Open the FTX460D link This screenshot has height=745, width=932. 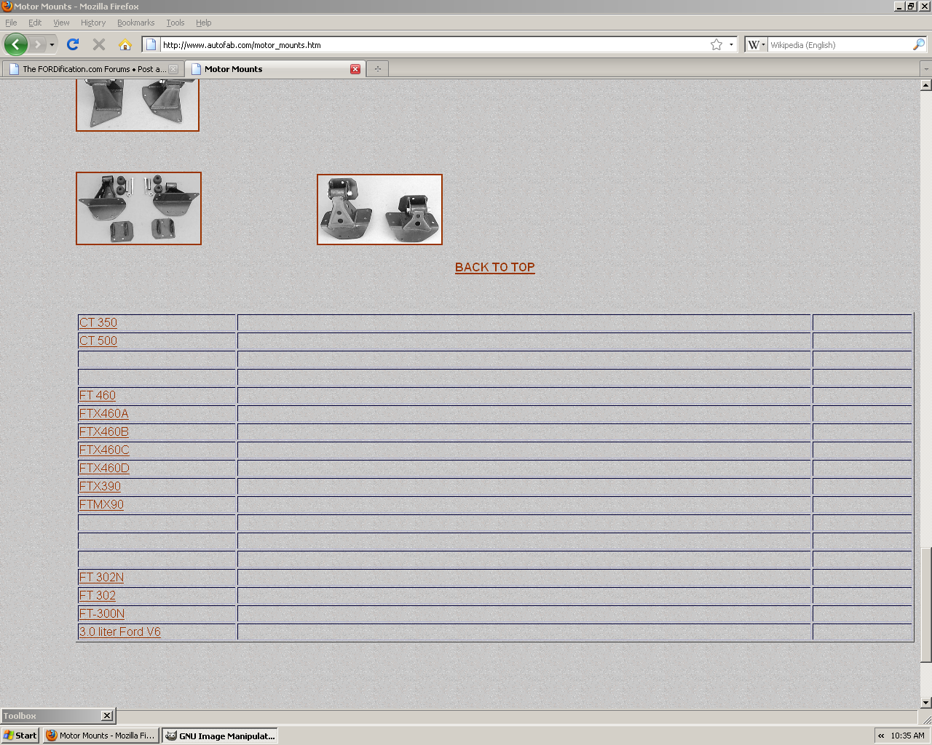(x=104, y=469)
